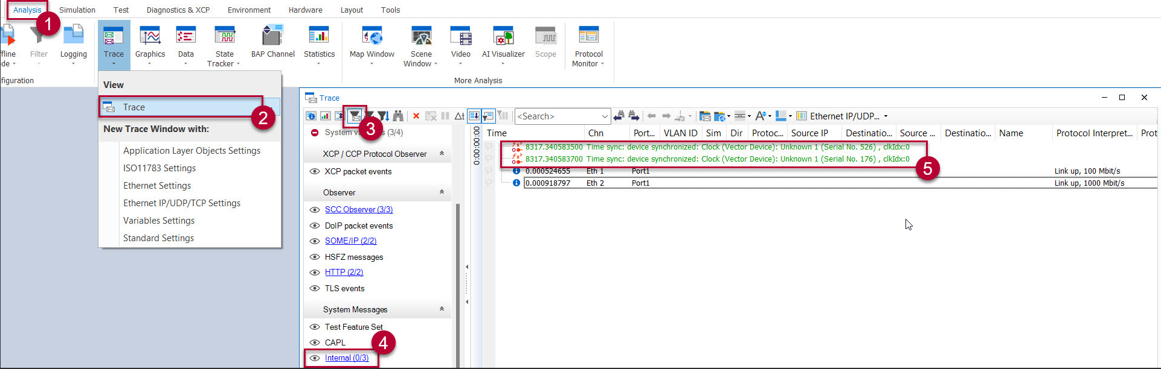The width and height of the screenshot is (1161, 369).
Task: Clear trace with the red X icon
Action: tap(416, 116)
